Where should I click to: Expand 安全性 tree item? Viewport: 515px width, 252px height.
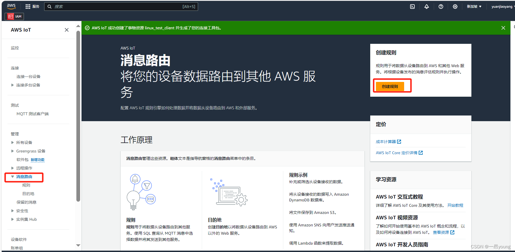click(x=13, y=211)
